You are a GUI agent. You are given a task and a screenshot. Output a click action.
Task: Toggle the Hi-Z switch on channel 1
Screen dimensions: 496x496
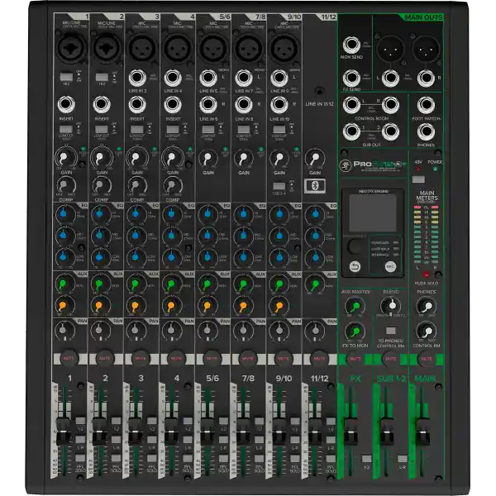pyautogui.click(x=66, y=77)
